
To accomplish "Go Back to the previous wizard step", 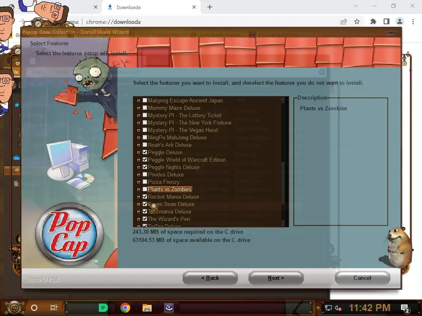I will point(210,278).
